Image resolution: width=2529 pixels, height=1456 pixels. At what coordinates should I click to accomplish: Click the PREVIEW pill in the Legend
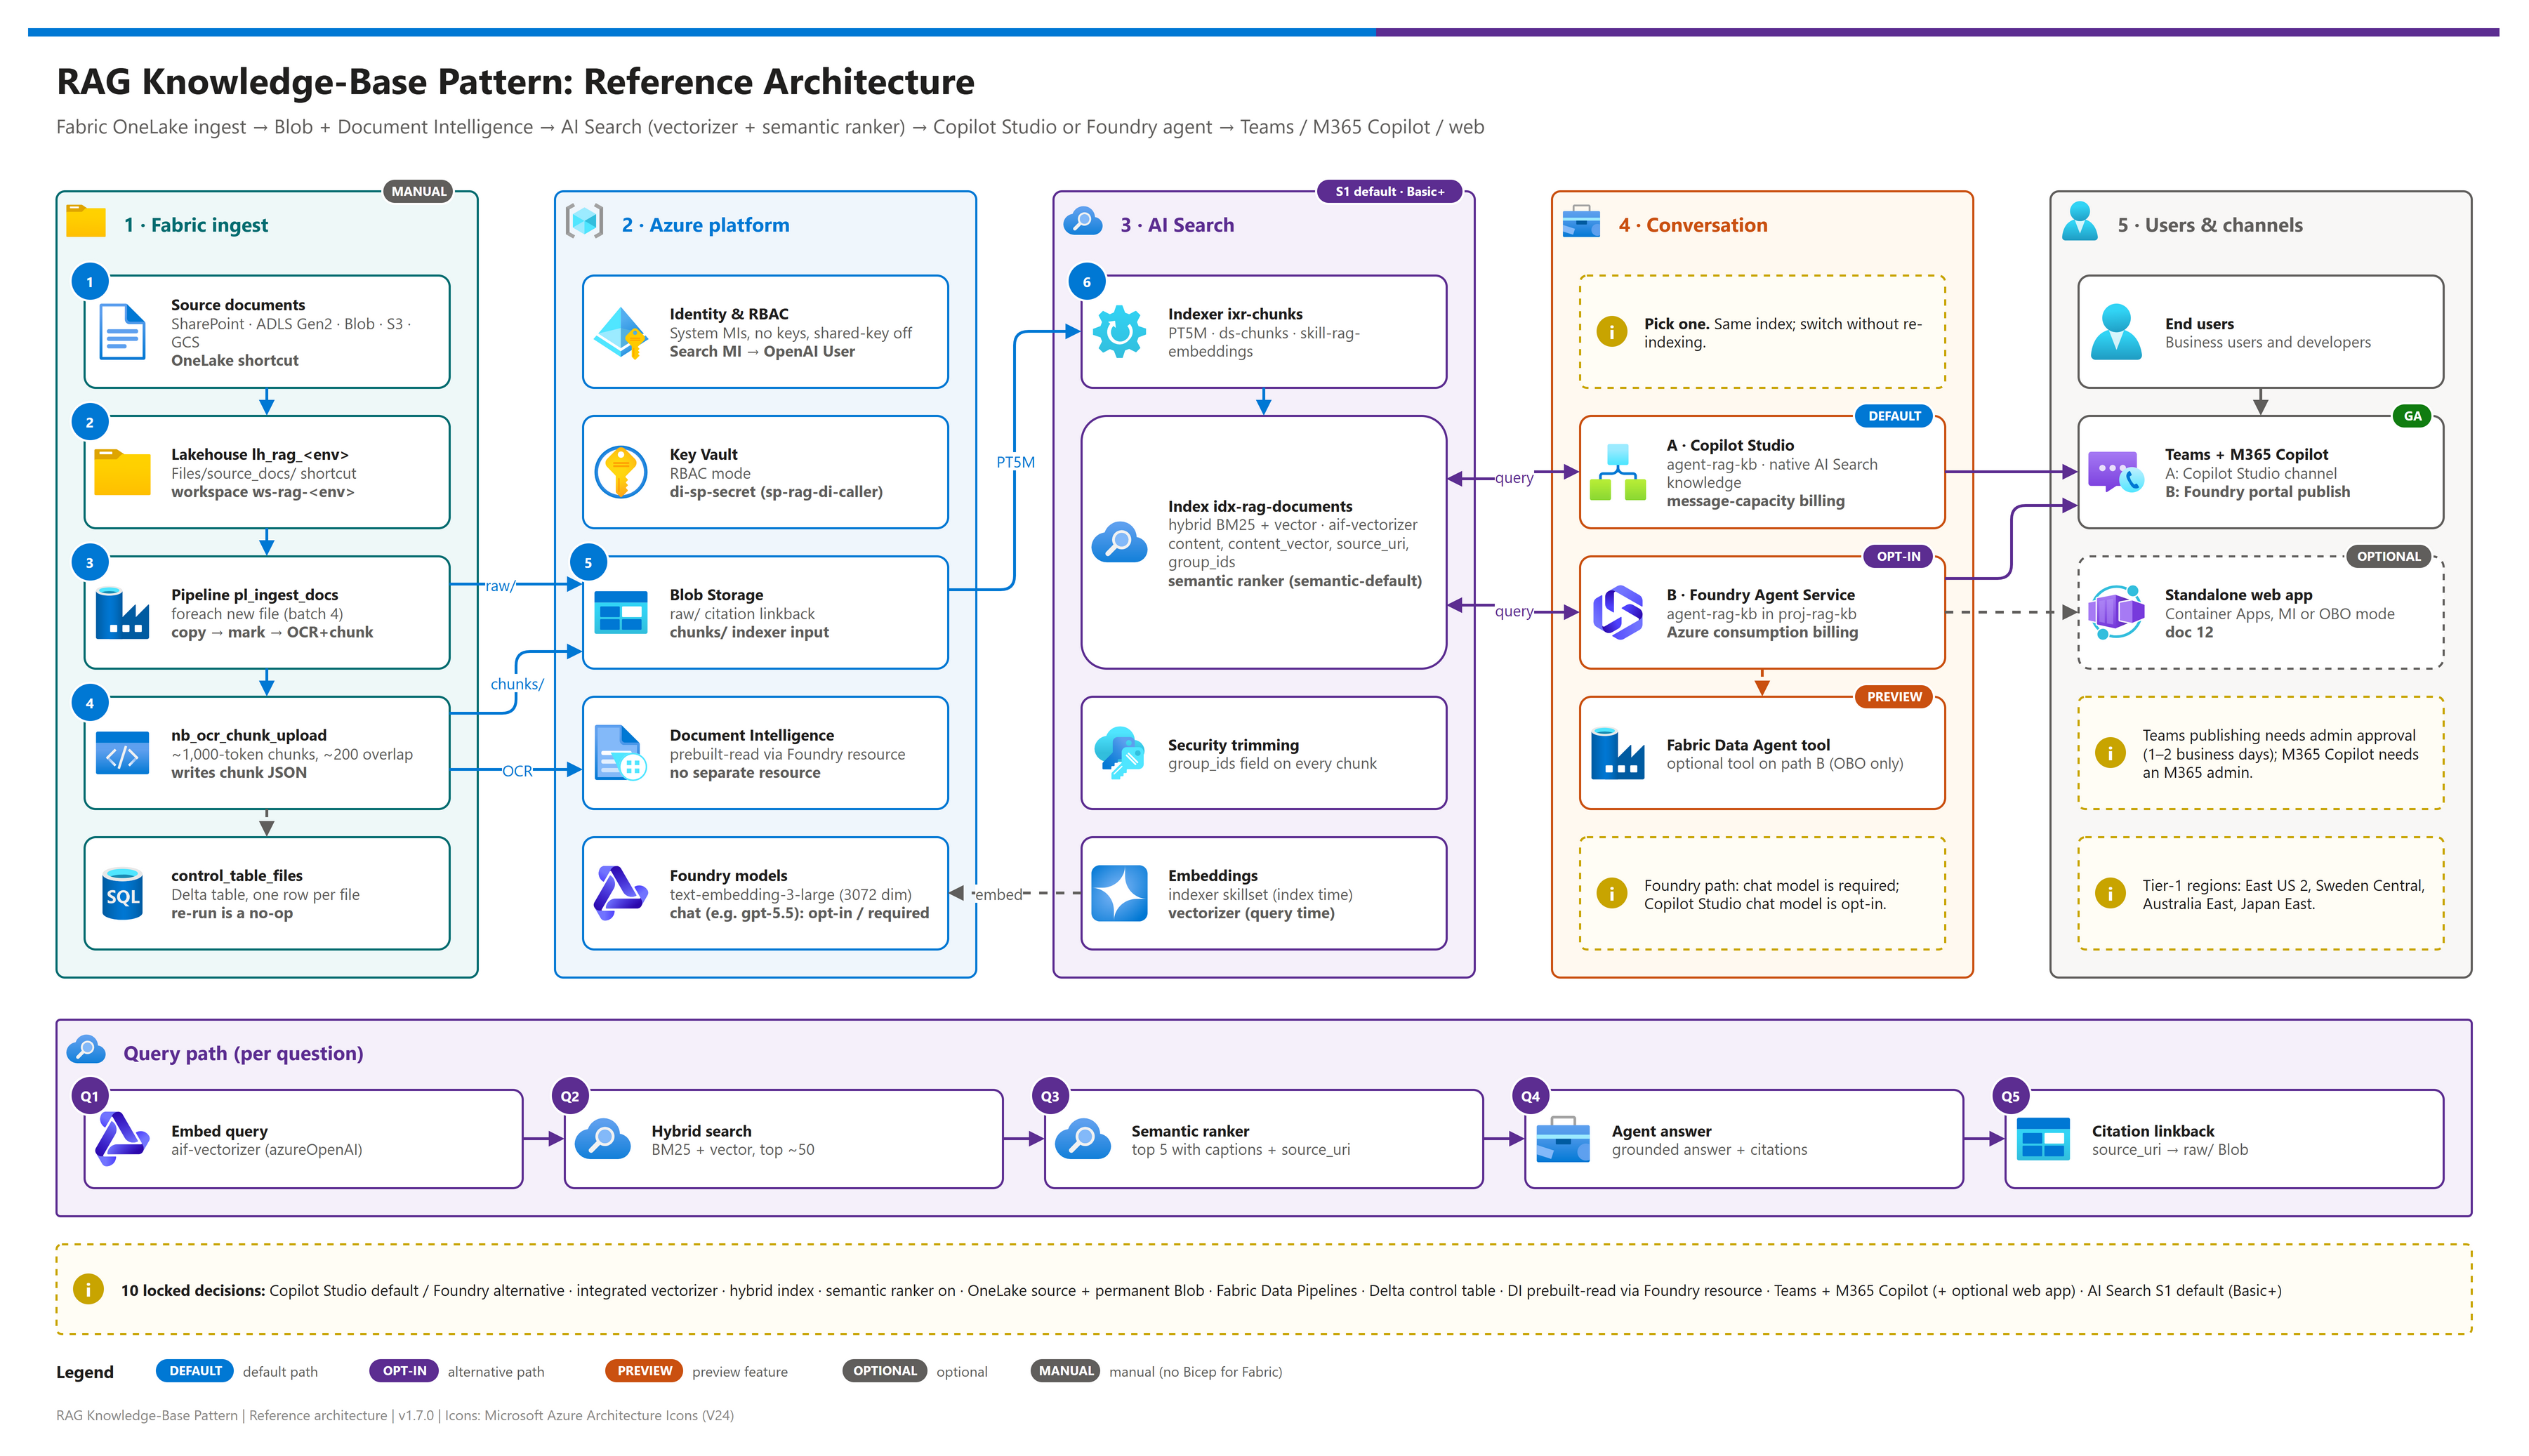pyautogui.click(x=644, y=1371)
